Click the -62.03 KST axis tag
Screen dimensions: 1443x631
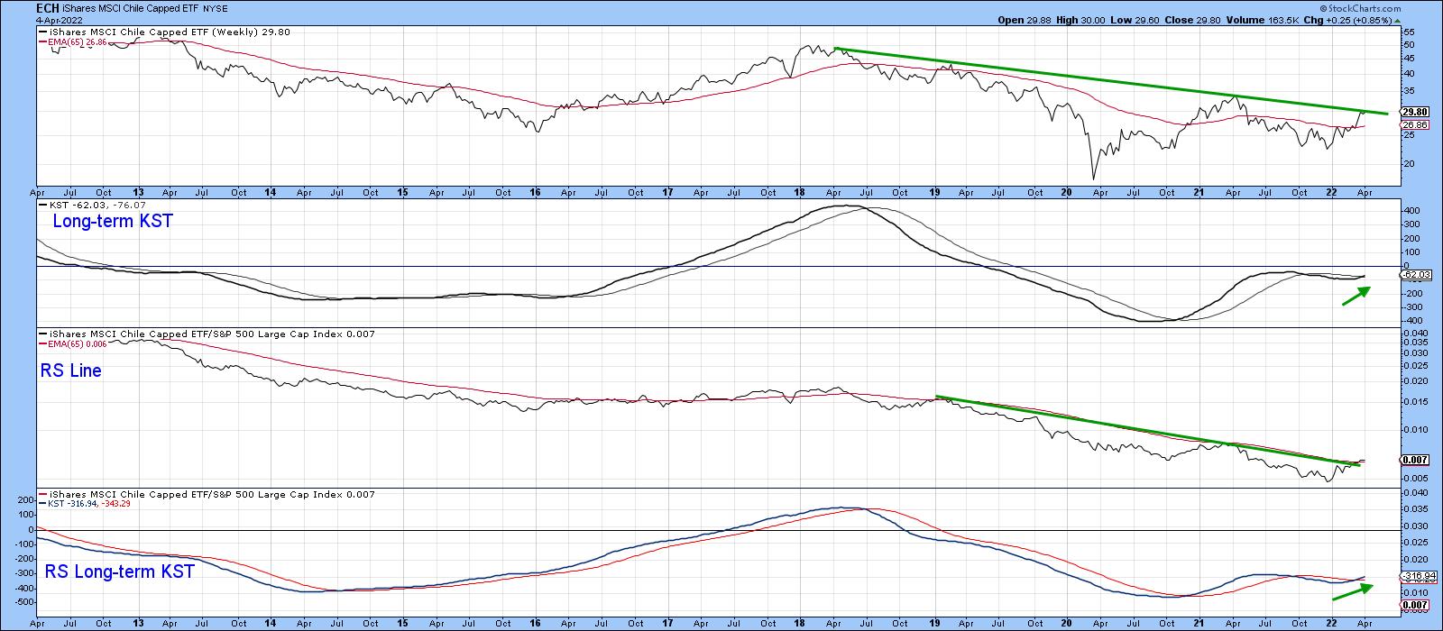pos(1415,274)
